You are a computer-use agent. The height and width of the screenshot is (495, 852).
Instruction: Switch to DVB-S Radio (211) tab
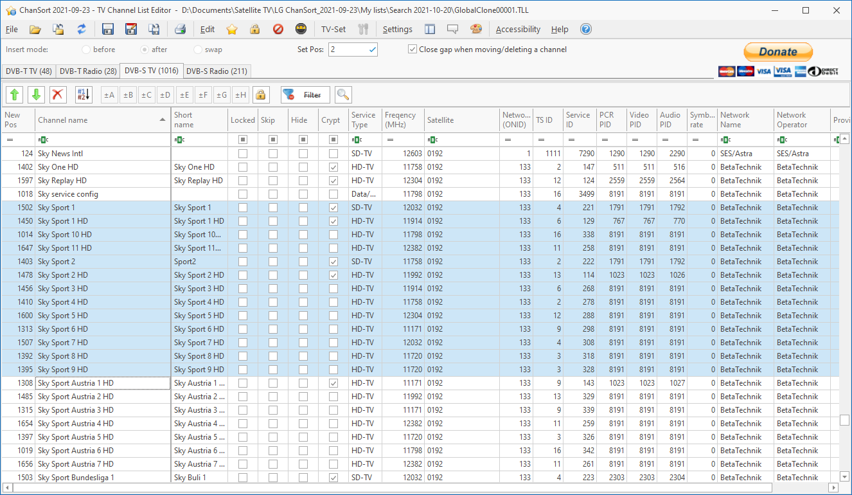pos(217,71)
